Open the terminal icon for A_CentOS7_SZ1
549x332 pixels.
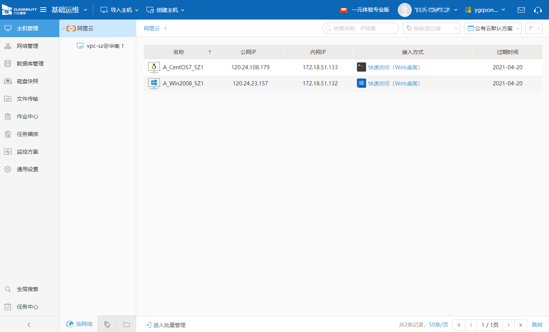coord(361,67)
